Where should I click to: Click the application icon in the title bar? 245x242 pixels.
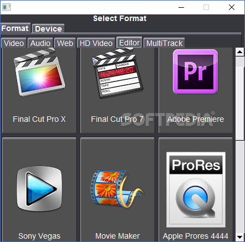7,7
